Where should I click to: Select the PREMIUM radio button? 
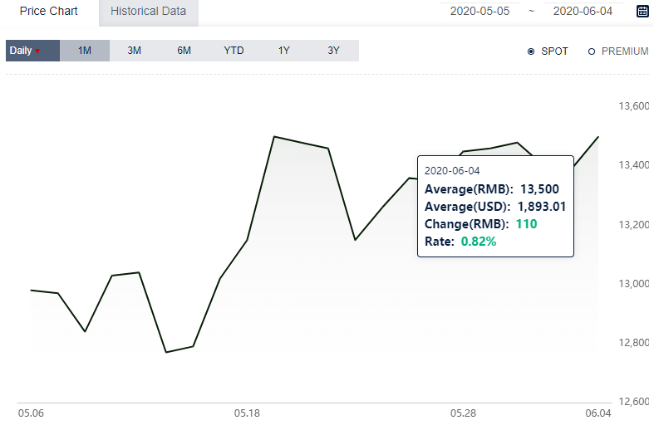click(592, 51)
